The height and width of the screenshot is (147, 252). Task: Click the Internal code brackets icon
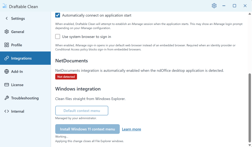coord(7,111)
